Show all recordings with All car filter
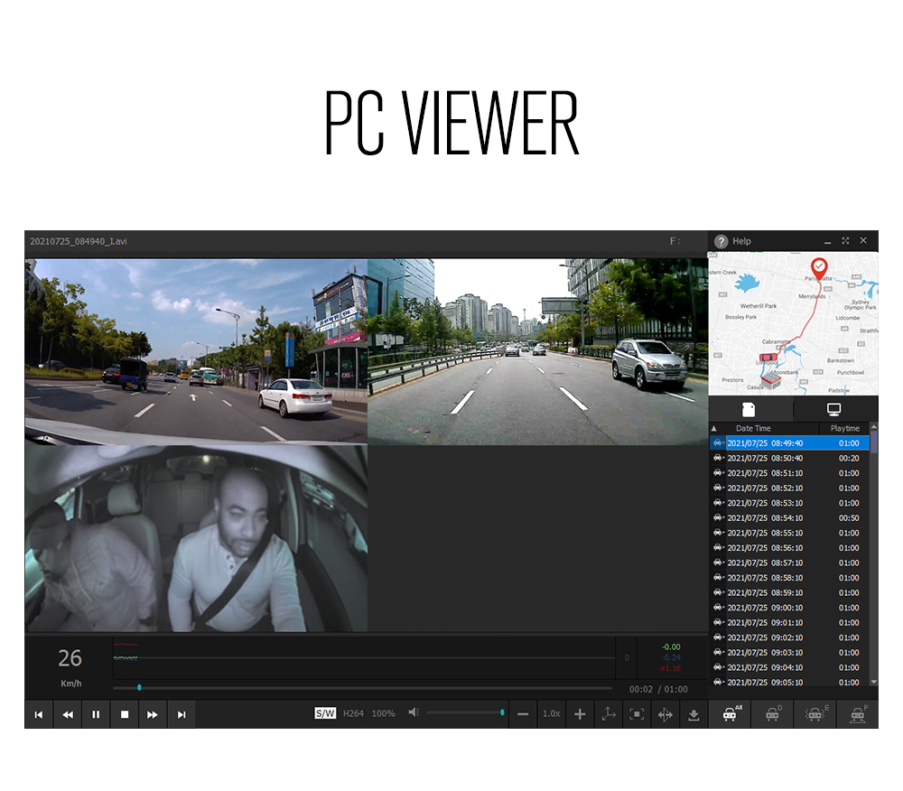Image resolution: width=903 pixels, height=791 pixels. (731, 714)
